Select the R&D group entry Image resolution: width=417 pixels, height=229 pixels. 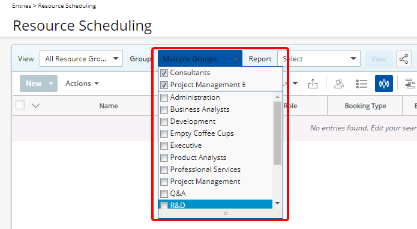pos(215,205)
